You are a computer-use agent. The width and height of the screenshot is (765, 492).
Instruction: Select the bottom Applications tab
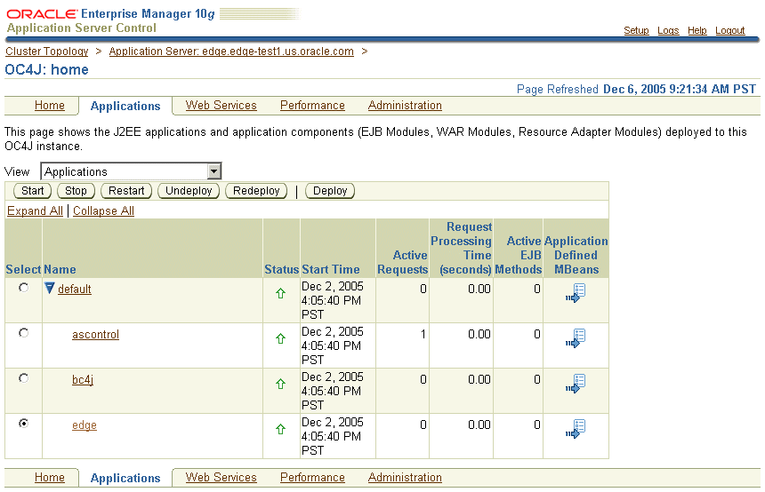pos(125,479)
